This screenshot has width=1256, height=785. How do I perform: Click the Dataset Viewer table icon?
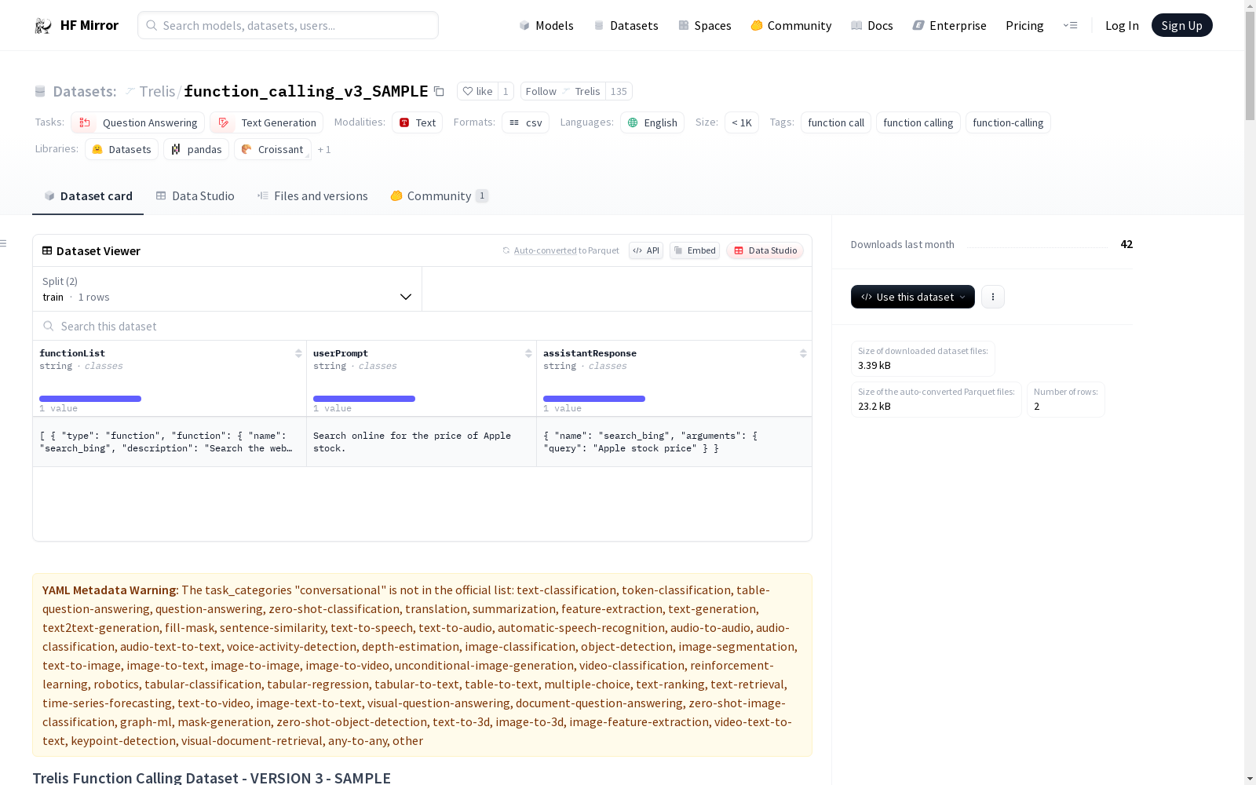pyautogui.click(x=47, y=250)
